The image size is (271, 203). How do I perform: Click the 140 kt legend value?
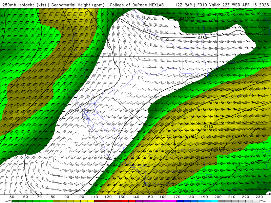coord(135,197)
